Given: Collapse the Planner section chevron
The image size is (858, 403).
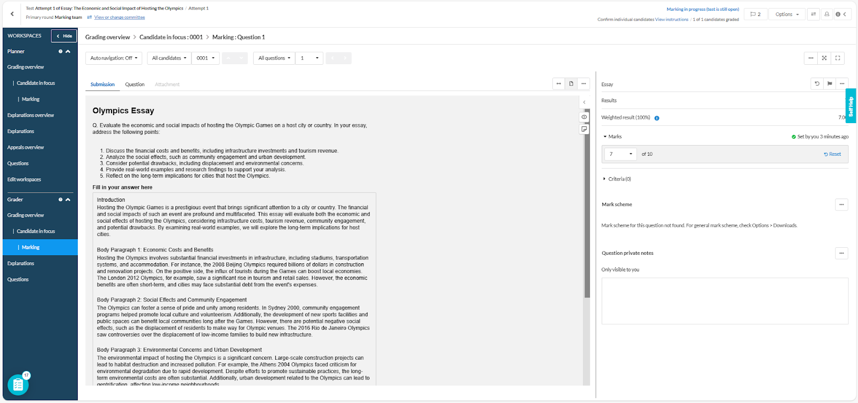Looking at the screenshot, I should coord(68,51).
